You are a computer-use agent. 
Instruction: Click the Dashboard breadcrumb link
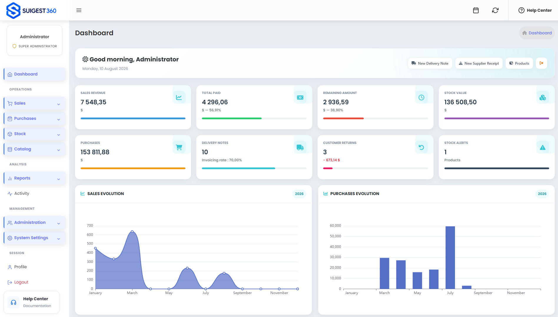coord(540,33)
